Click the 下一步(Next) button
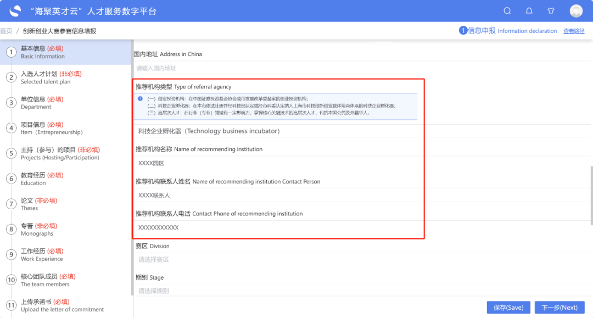Screen dimensions: 593x318 click(559, 308)
